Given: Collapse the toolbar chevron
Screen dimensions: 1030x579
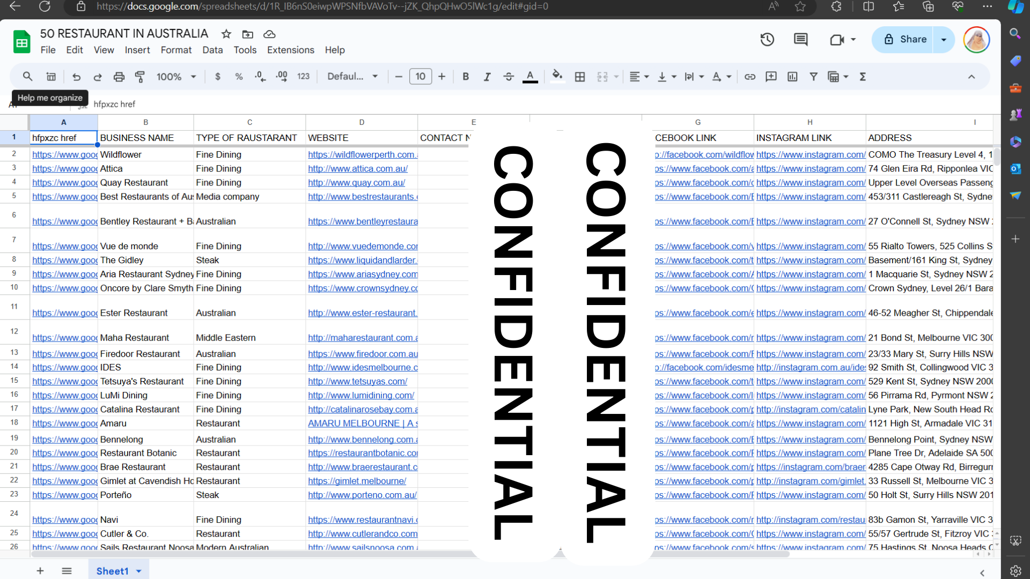Looking at the screenshot, I should 972,77.
